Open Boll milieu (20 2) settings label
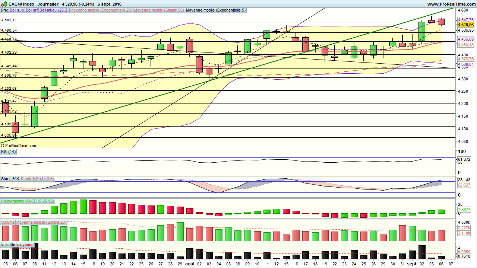Screen dimensions: 477x268 tap(54, 10)
